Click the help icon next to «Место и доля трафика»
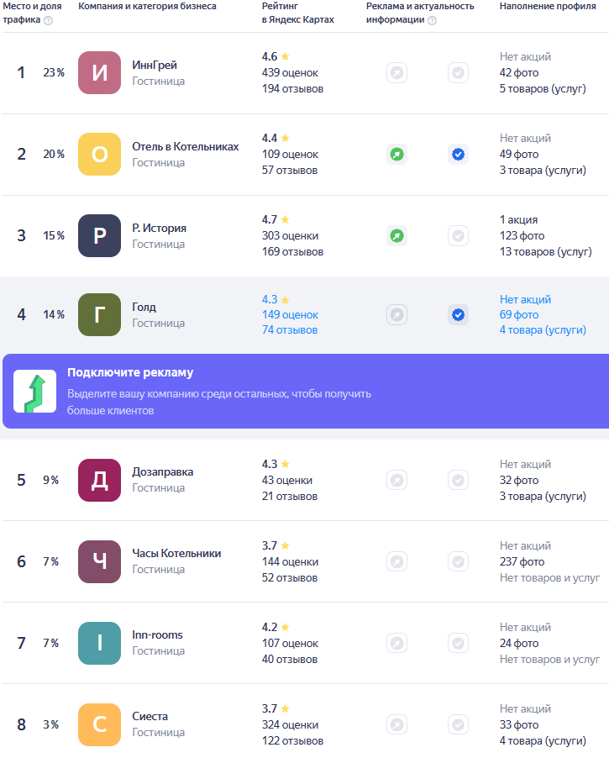The image size is (609, 758). (x=48, y=20)
